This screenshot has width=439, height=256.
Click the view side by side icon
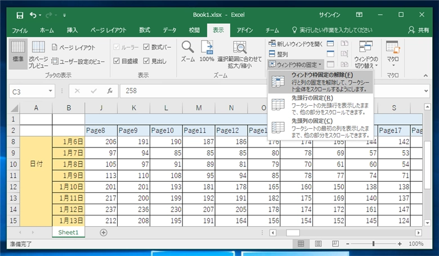344,44
